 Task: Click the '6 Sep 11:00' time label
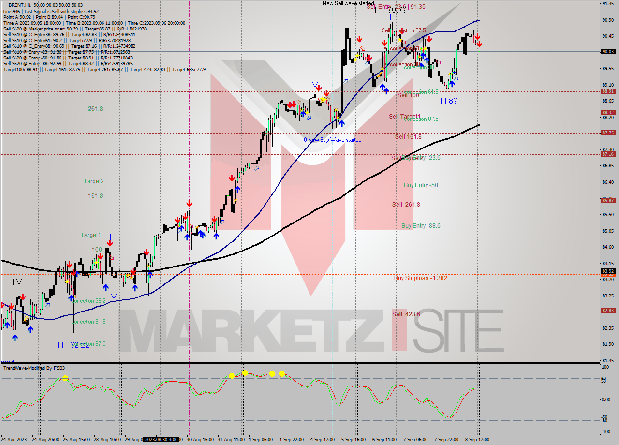[x=385, y=440]
